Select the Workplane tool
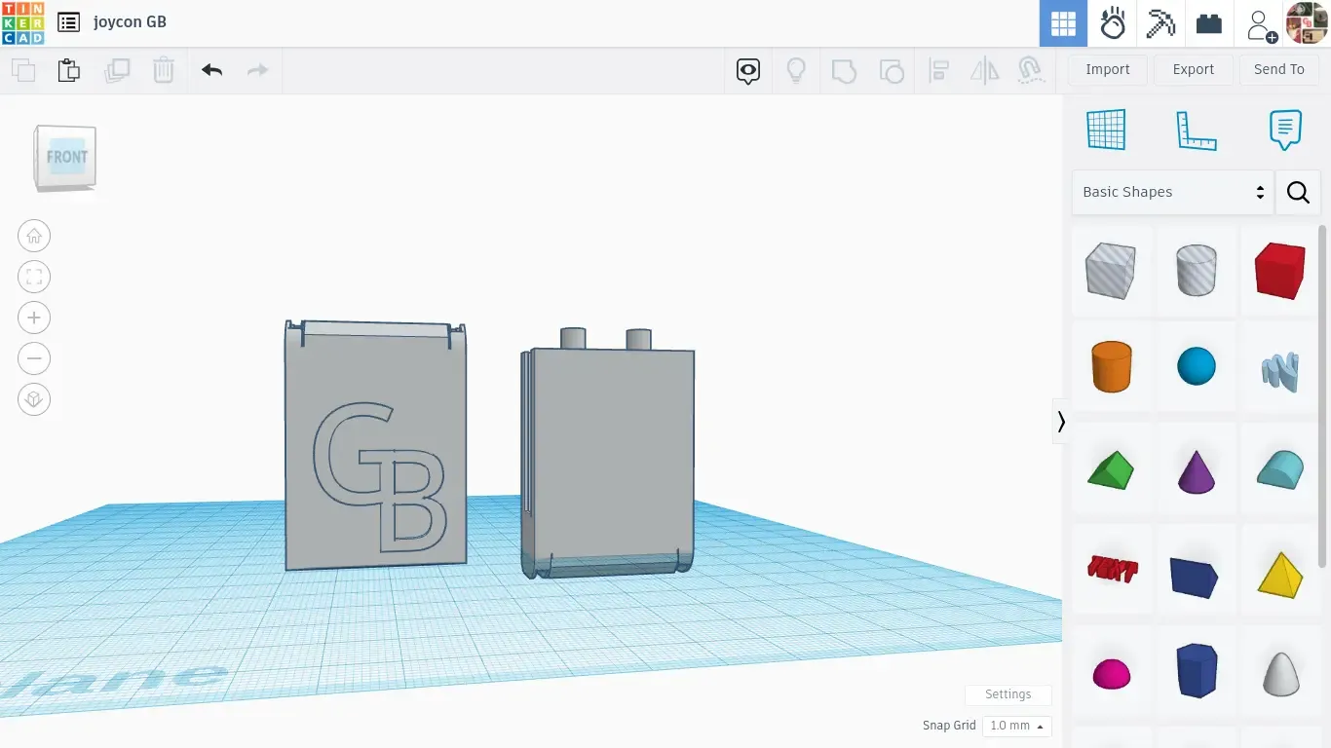The height and width of the screenshot is (748, 1331). (x=1106, y=130)
